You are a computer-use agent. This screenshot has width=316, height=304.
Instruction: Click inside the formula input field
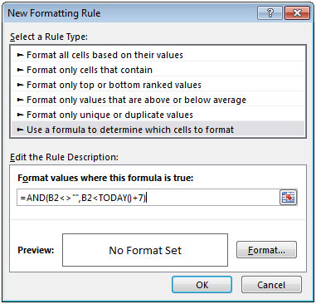[x=148, y=198]
